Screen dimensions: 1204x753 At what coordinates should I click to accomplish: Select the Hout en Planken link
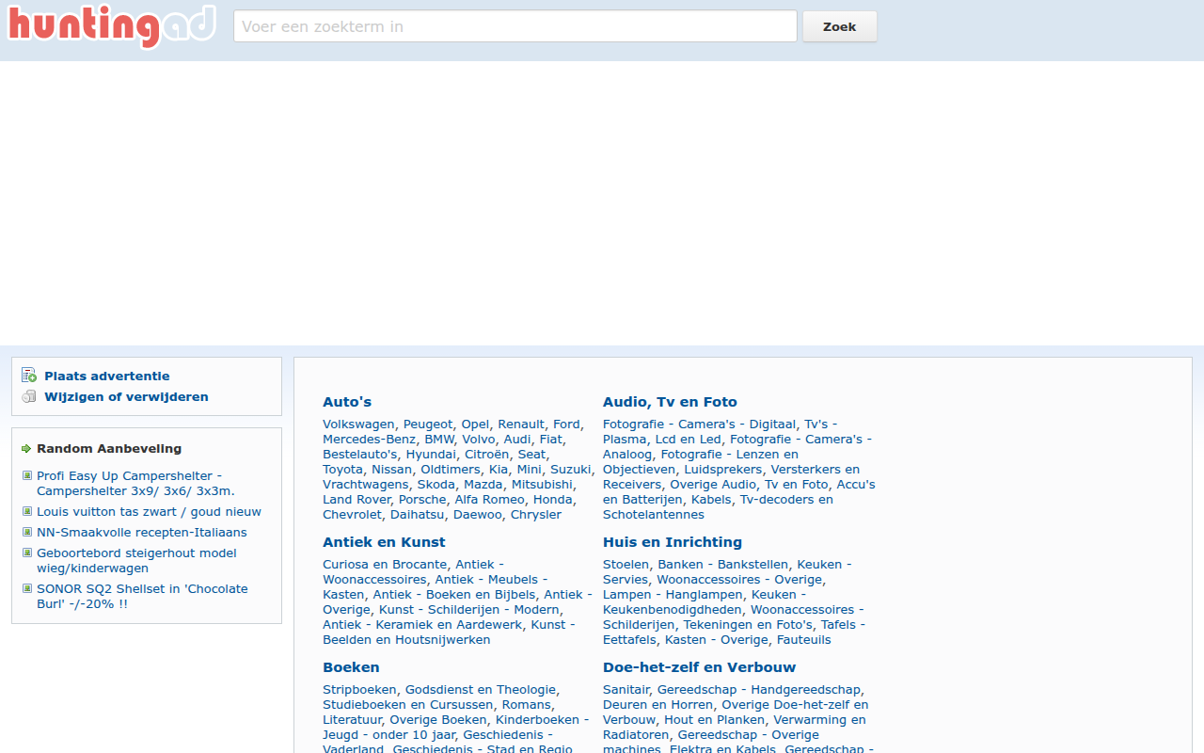(x=714, y=720)
